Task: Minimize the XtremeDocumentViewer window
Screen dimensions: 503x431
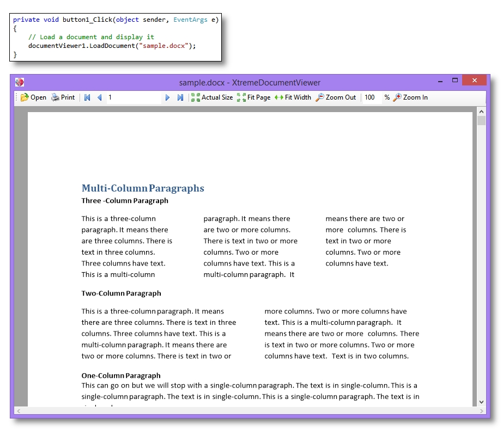Action: coord(440,82)
